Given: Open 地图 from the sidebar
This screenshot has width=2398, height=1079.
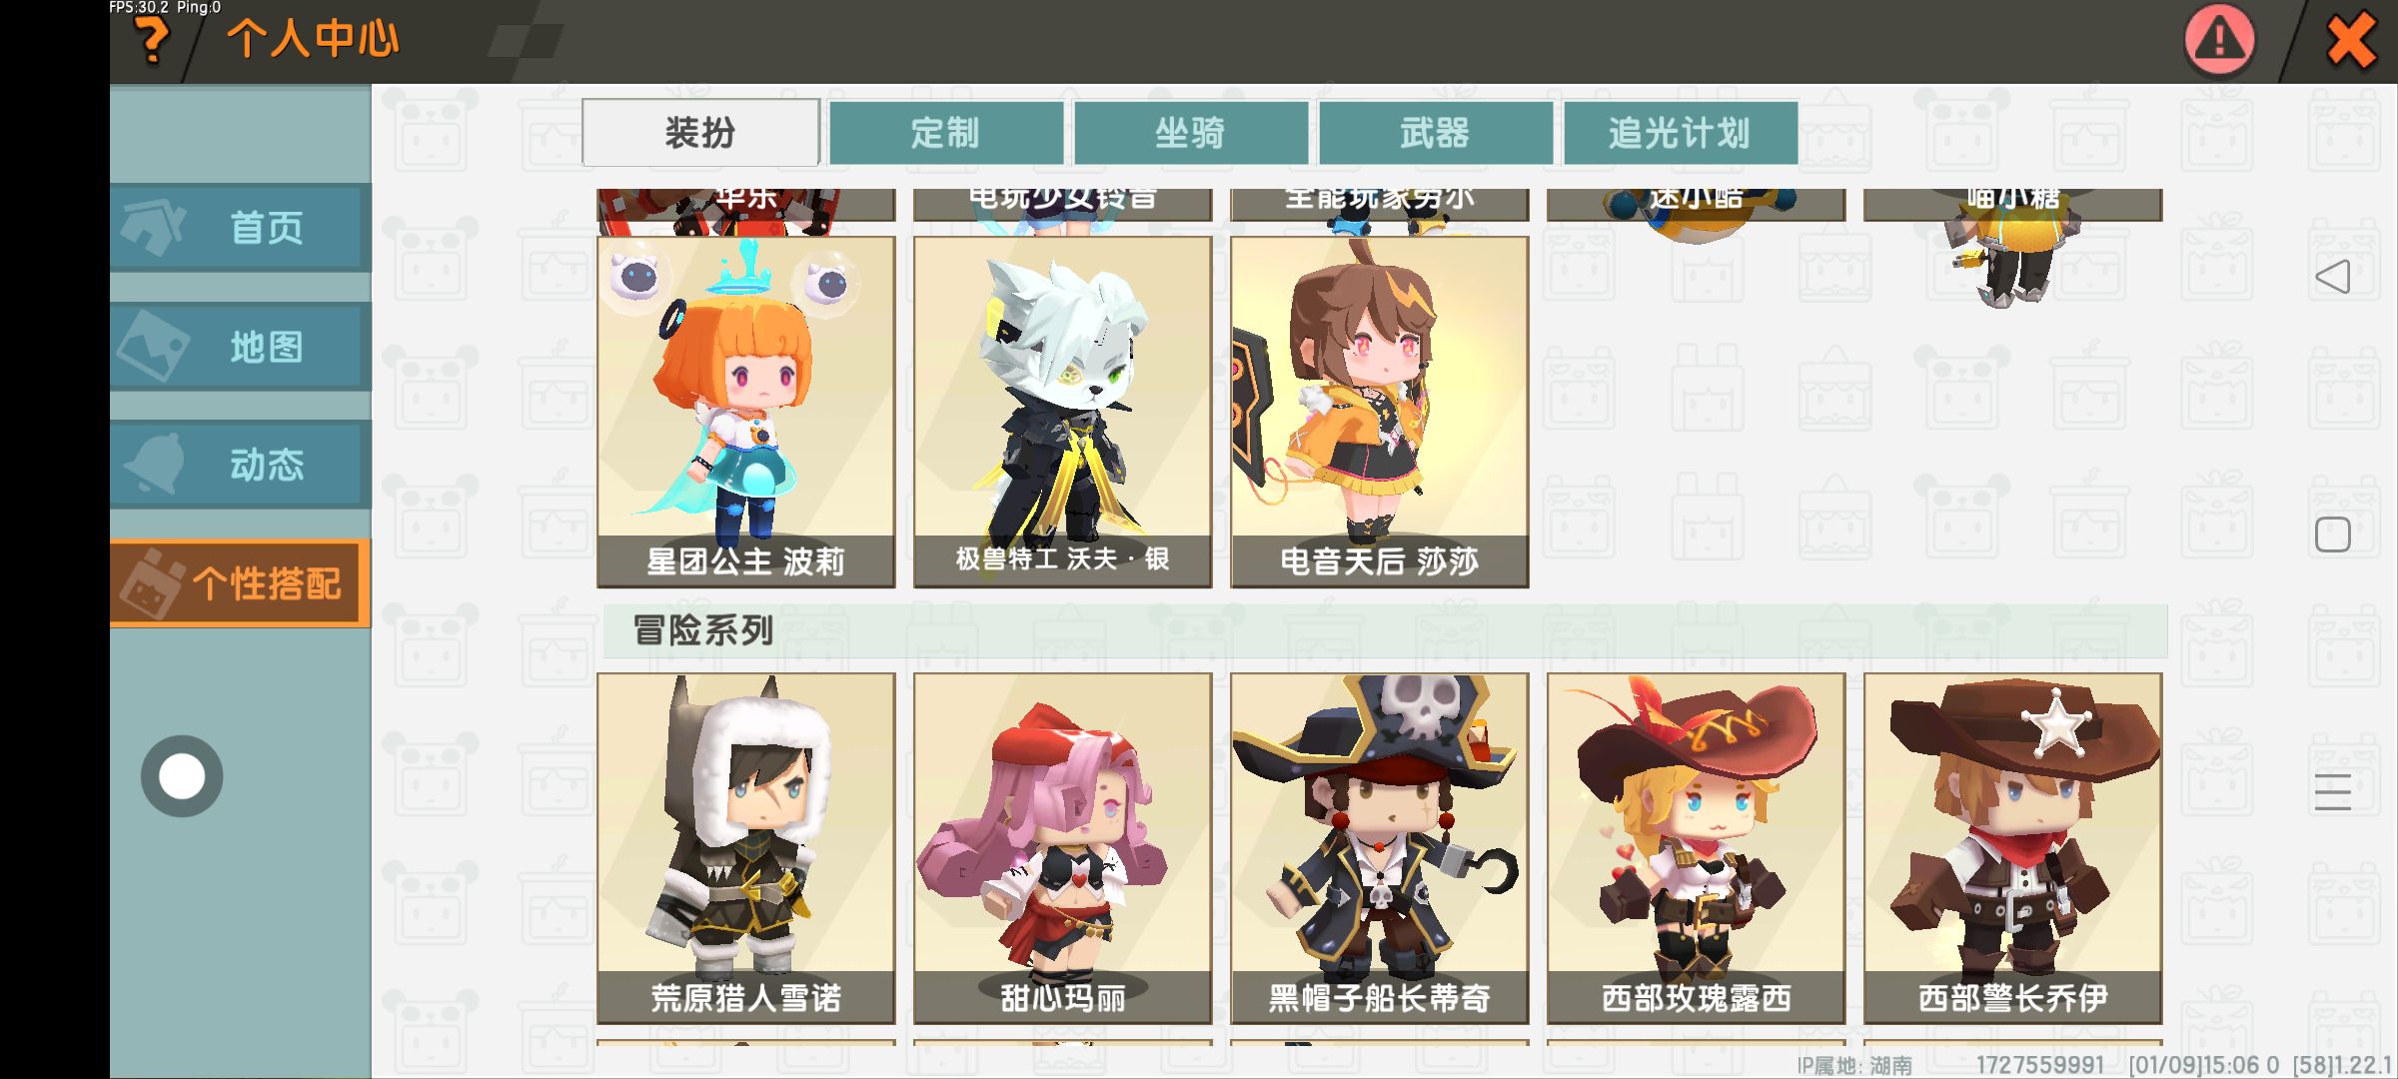Looking at the screenshot, I should click(x=240, y=347).
